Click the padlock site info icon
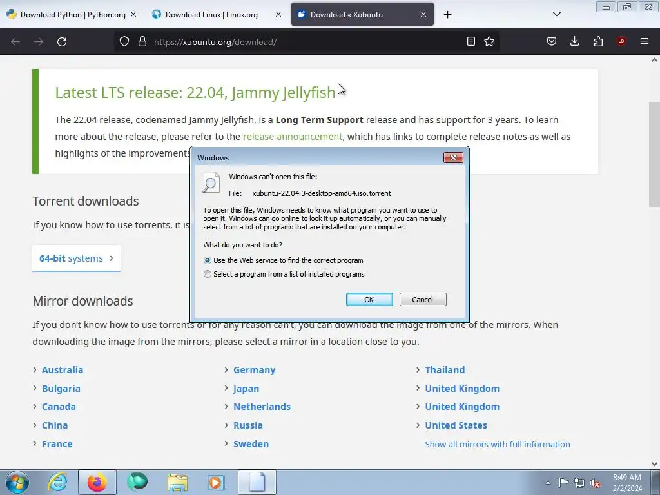The height and width of the screenshot is (495, 660). tap(142, 42)
